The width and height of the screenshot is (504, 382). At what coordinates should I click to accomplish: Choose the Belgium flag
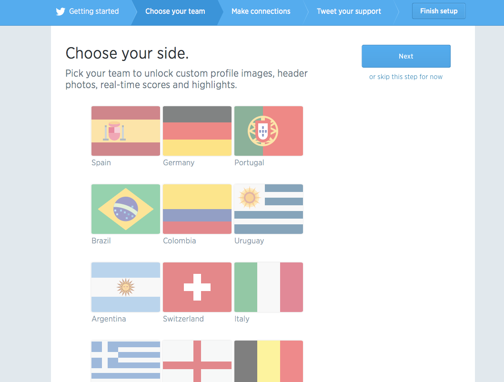pos(269,361)
